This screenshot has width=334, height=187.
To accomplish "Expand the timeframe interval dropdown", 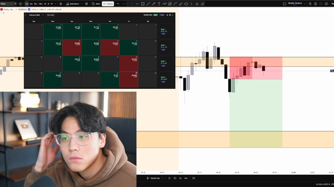I will pos(55,4).
